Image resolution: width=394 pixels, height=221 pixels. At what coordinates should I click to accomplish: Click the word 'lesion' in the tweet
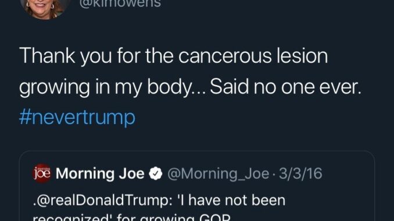[302, 56]
